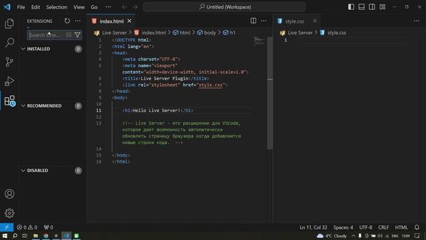Open the Go menu

[94, 7]
